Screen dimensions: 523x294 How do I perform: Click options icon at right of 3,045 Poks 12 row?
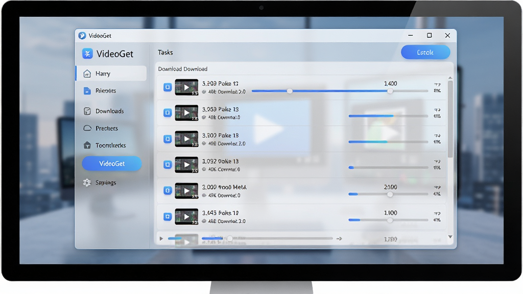437,213
